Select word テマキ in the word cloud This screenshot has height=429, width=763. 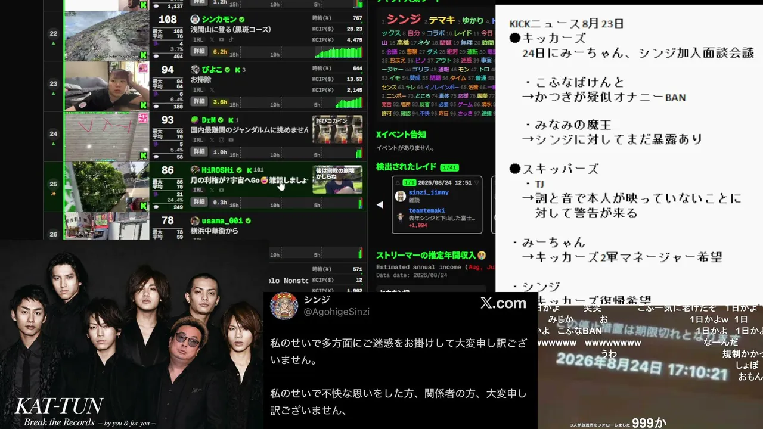coord(442,20)
